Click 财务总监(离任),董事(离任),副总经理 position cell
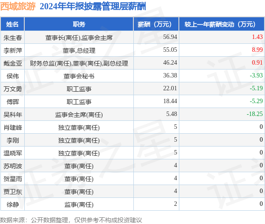Image resolution: width=265 pixels, height=224 pixels. click(79, 63)
